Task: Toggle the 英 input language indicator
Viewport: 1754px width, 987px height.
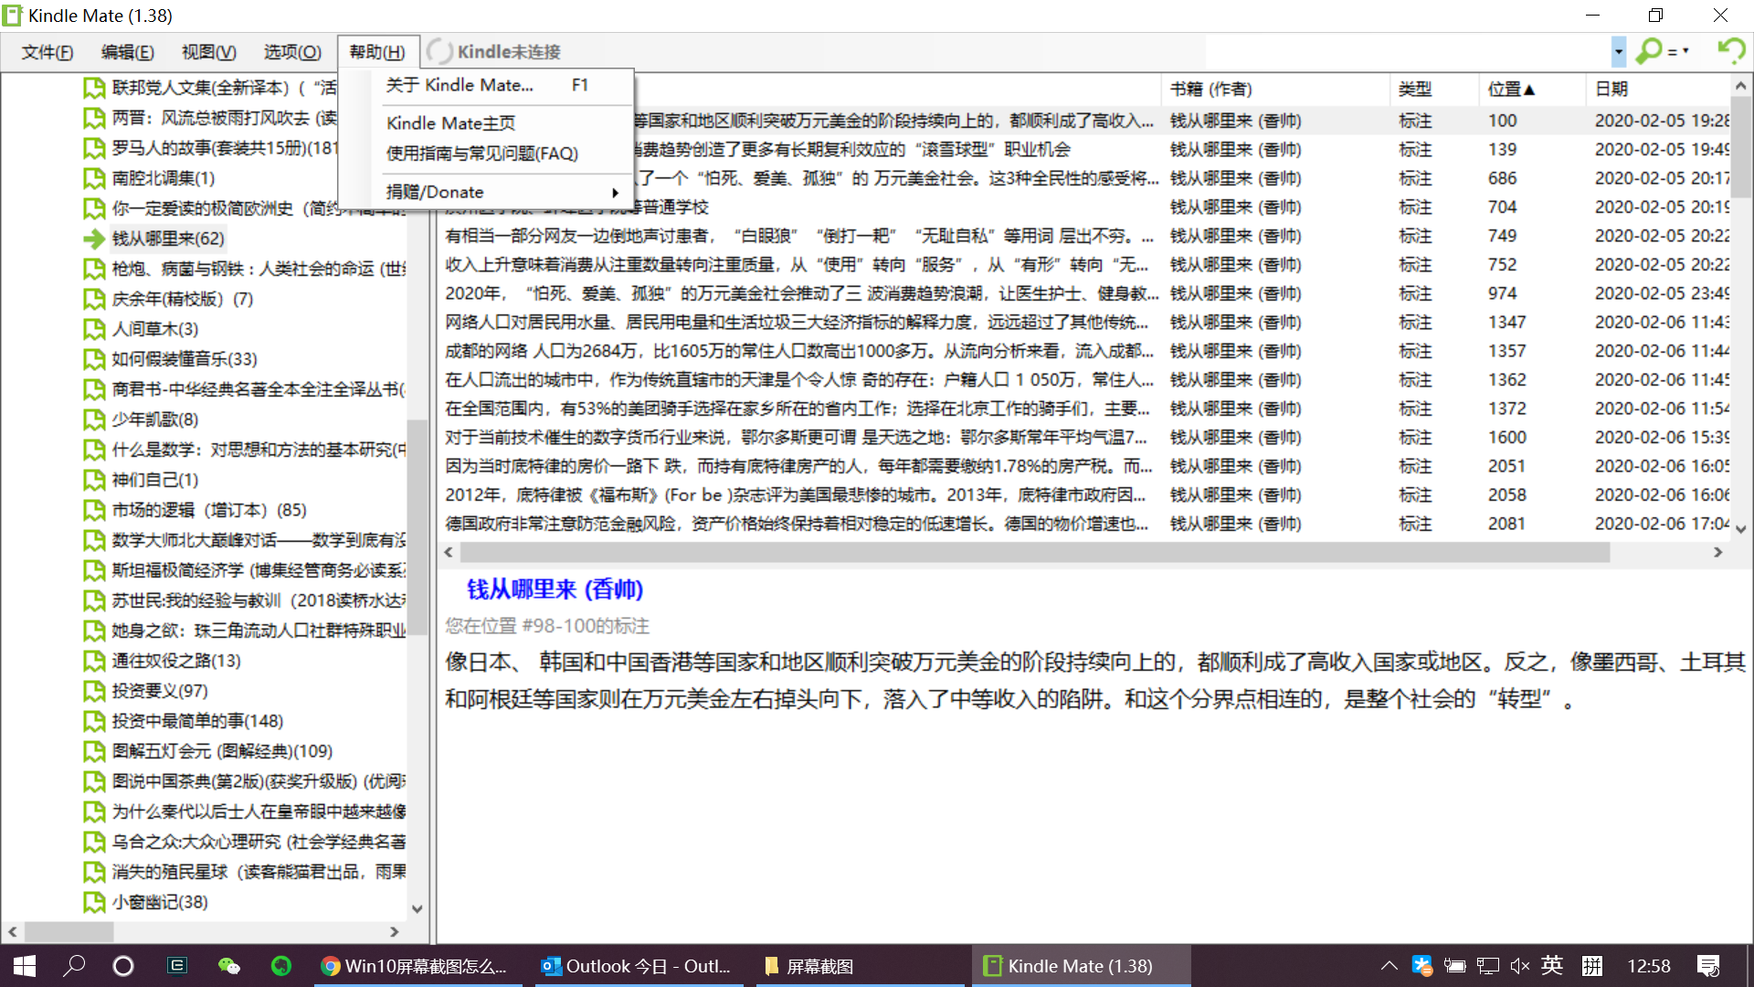Action: (x=1551, y=966)
